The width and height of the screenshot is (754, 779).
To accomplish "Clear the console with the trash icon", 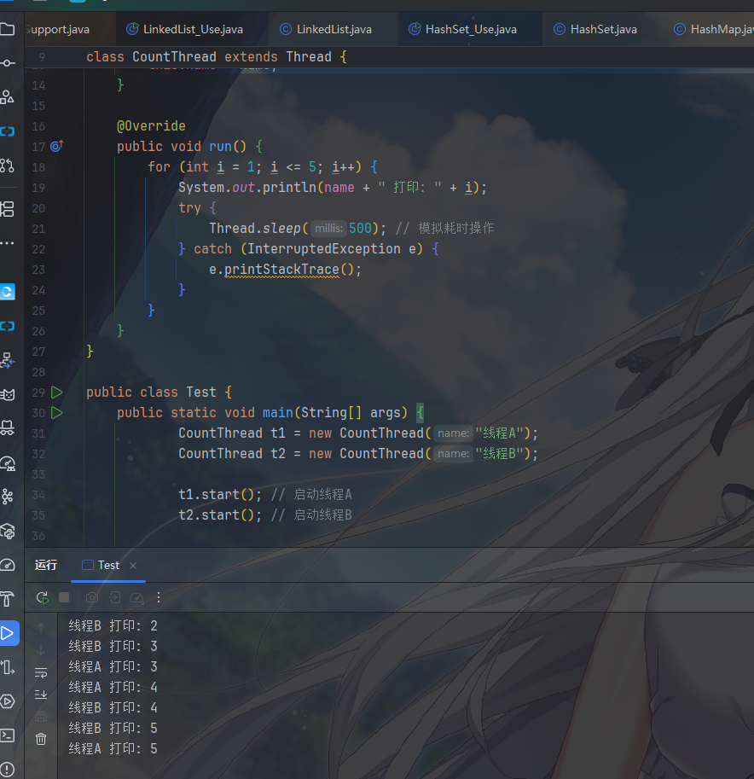I will [41, 738].
